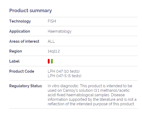Click the Haematology application value
142x114 pixels.
coord(60,31)
